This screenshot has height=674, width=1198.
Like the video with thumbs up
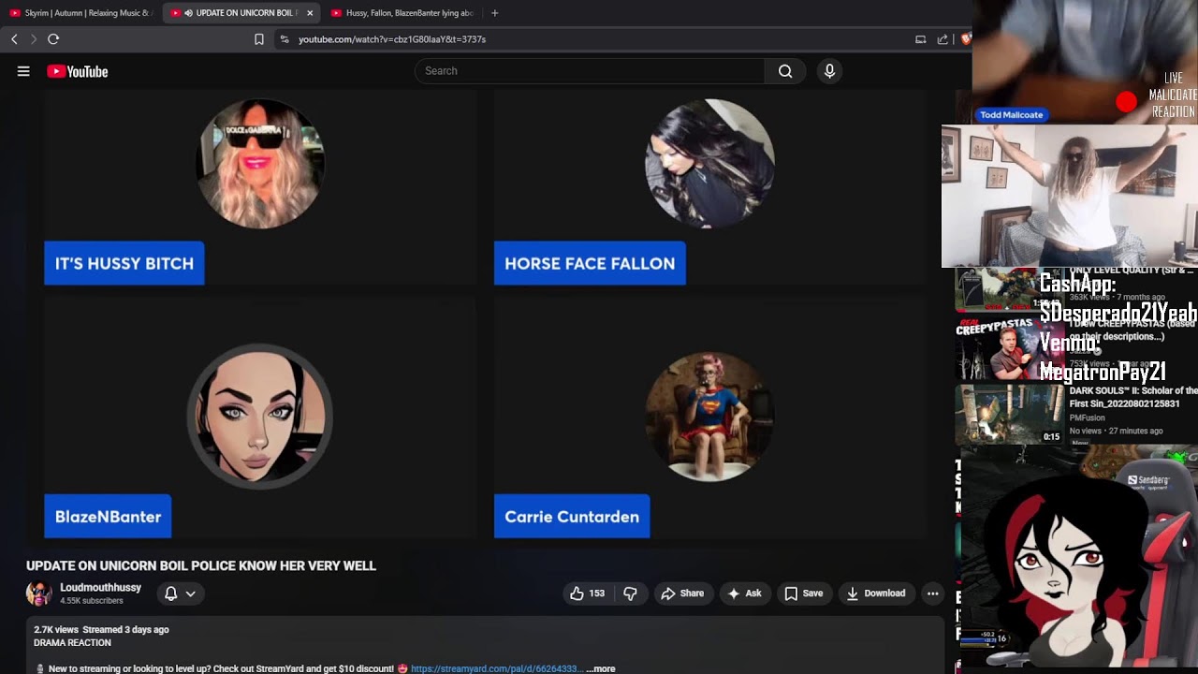click(x=587, y=593)
